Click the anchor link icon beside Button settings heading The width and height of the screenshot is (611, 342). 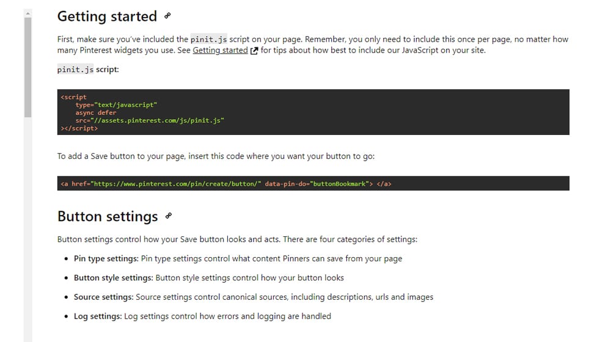(x=169, y=216)
